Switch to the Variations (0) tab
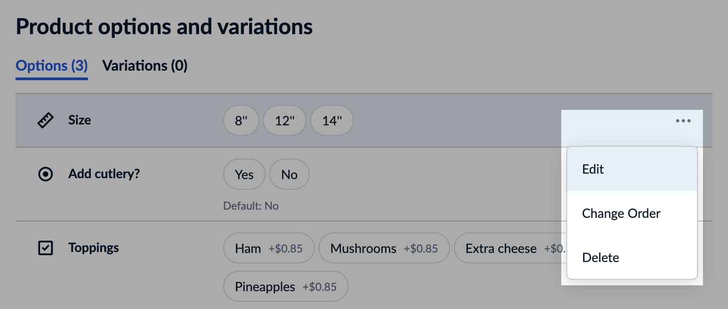Viewport: 728px width, 309px height. click(x=145, y=66)
